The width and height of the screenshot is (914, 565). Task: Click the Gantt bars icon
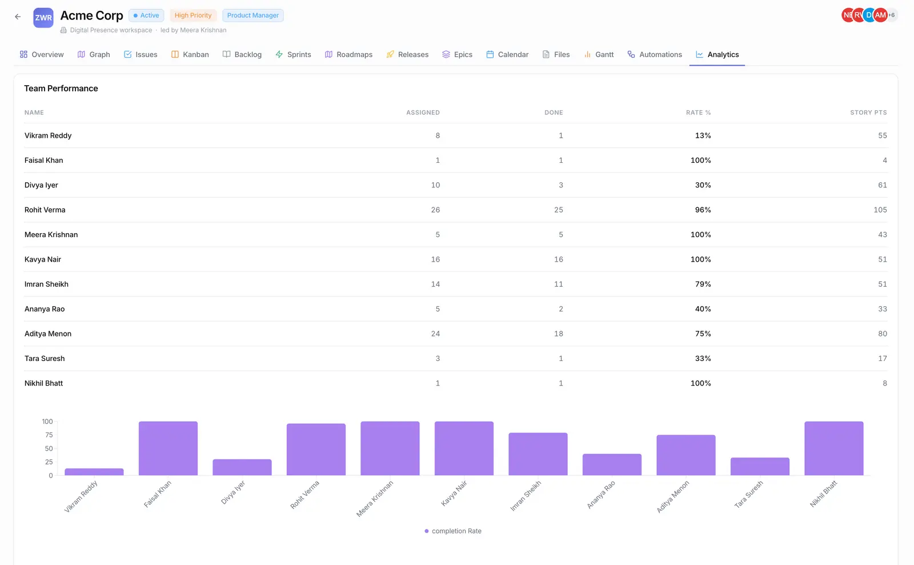click(587, 54)
